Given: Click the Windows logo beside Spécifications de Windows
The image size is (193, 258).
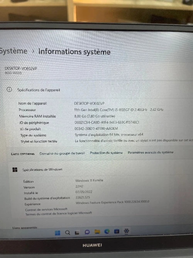Looking at the screenshot, I should coord(15,170).
